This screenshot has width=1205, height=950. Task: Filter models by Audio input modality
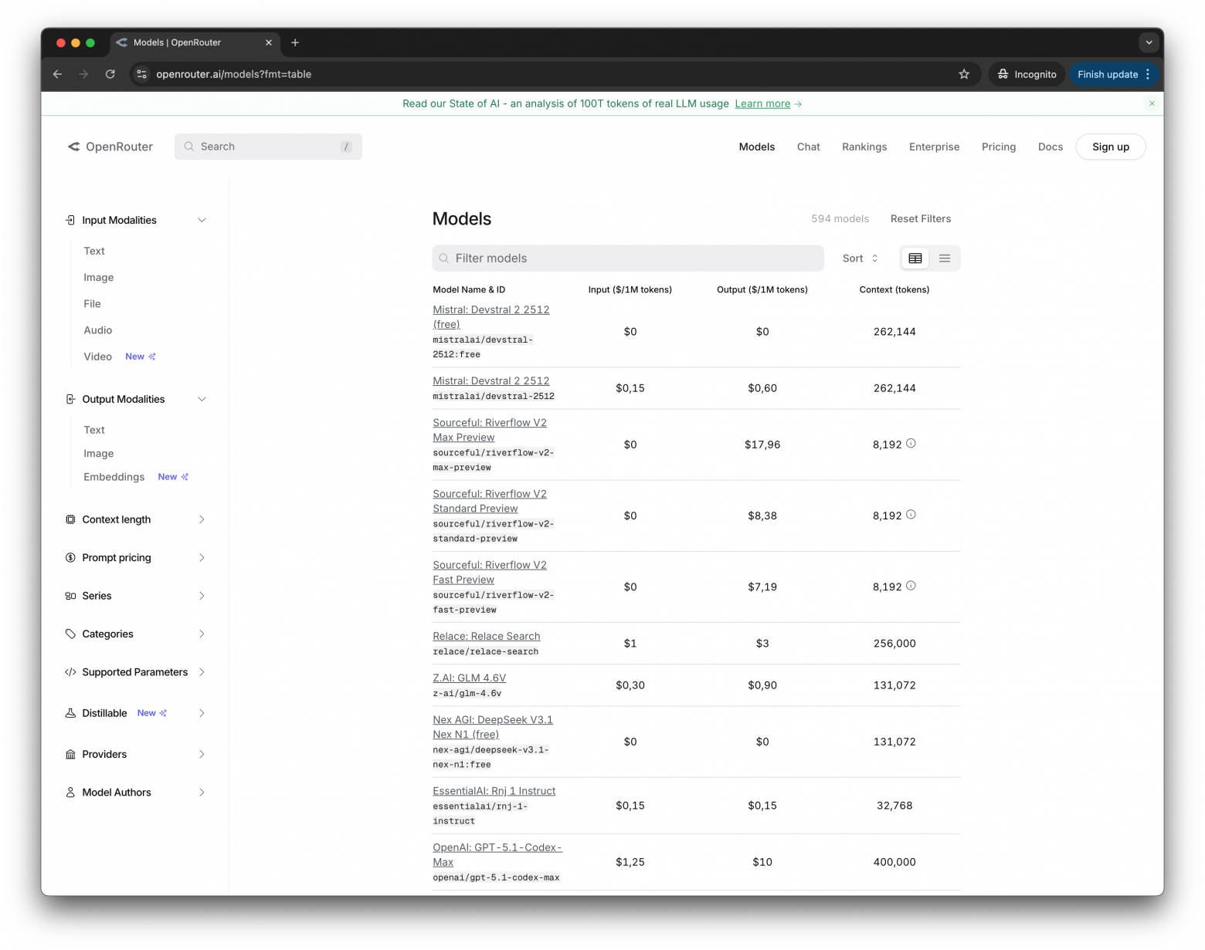pyautogui.click(x=97, y=330)
